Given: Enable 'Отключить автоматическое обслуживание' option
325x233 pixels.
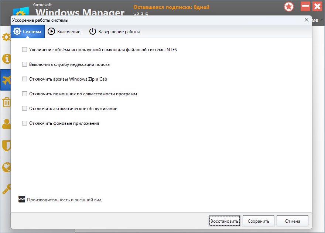Looking at the screenshot, I should [x=25, y=109].
